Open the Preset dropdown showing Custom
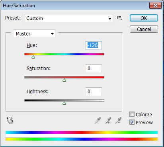The height and width of the screenshot is (147, 164). point(68,18)
